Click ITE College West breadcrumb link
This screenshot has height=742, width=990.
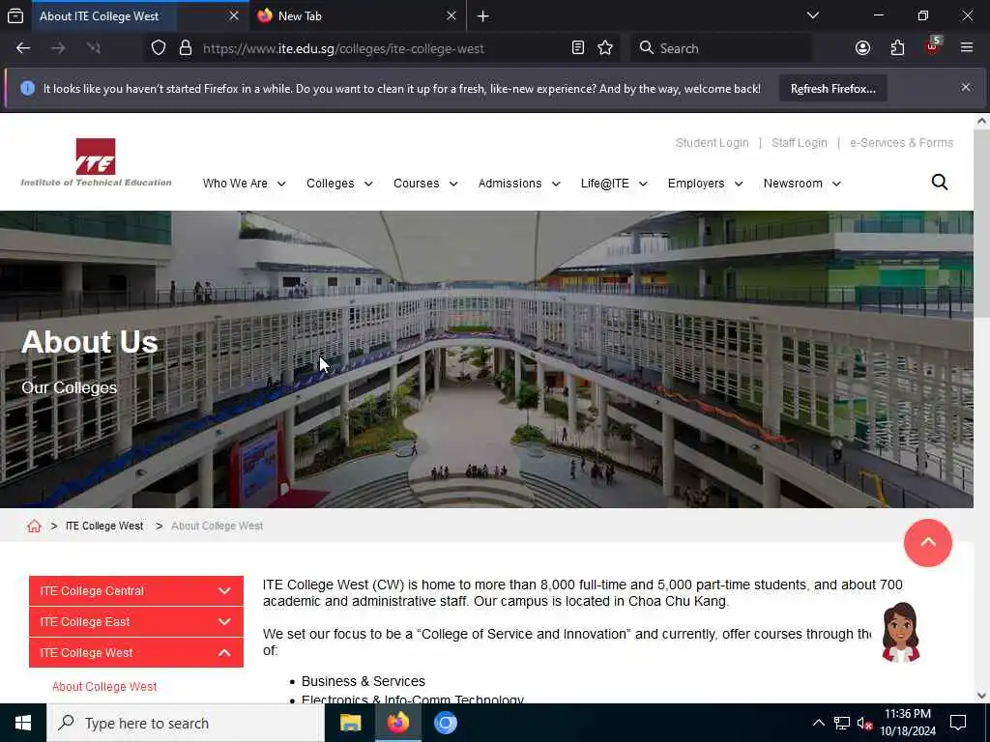click(104, 526)
